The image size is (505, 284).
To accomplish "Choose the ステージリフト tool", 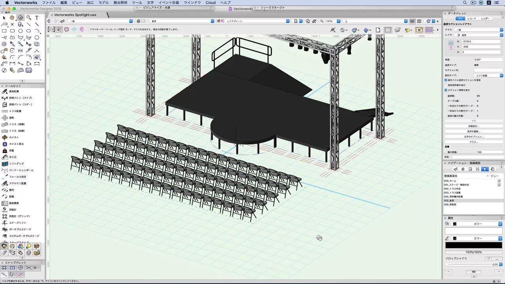I will [17, 222].
